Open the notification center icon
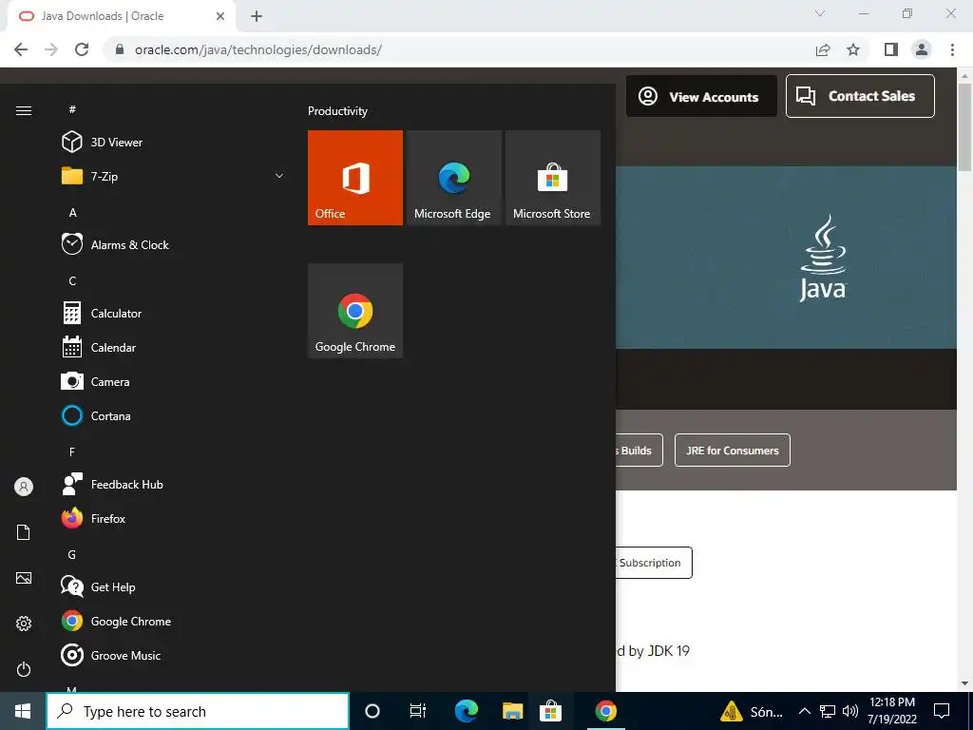Viewport: 973px width, 730px height. tap(942, 711)
